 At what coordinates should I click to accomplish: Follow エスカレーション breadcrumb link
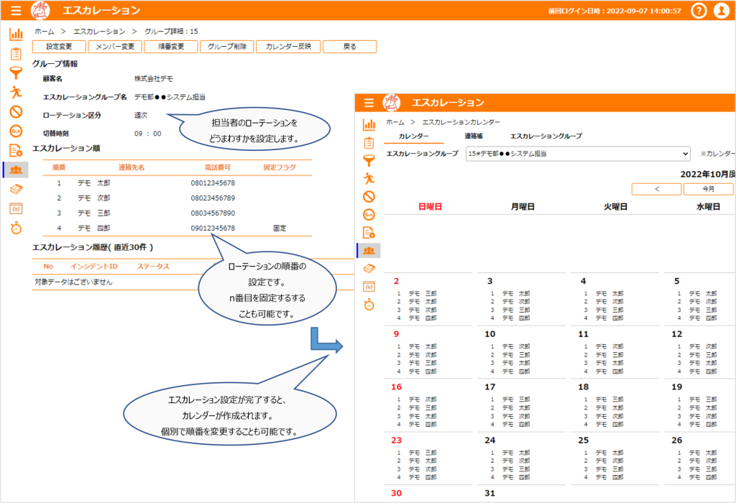point(99,32)
